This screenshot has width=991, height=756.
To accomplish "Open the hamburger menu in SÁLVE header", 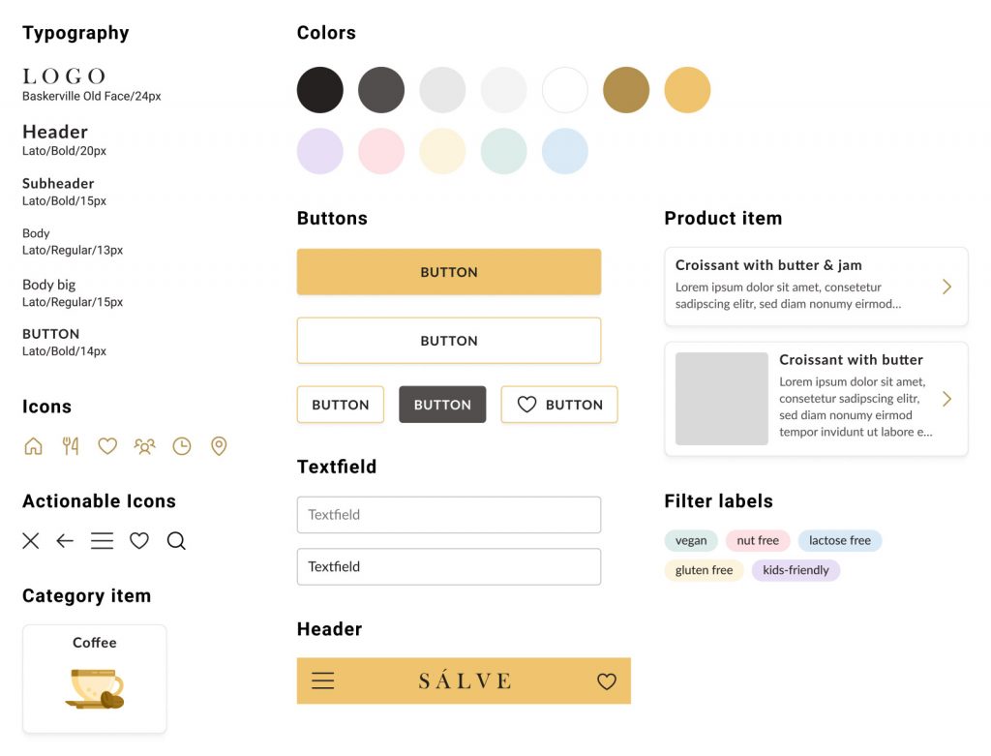I will pyautogui.click(x=323, y=680).
